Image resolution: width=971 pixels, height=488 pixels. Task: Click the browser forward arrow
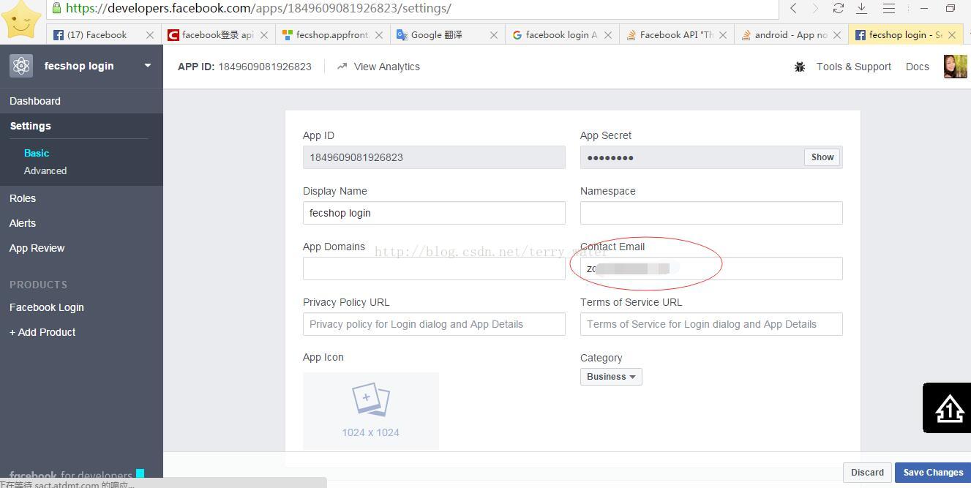[815, 8]
